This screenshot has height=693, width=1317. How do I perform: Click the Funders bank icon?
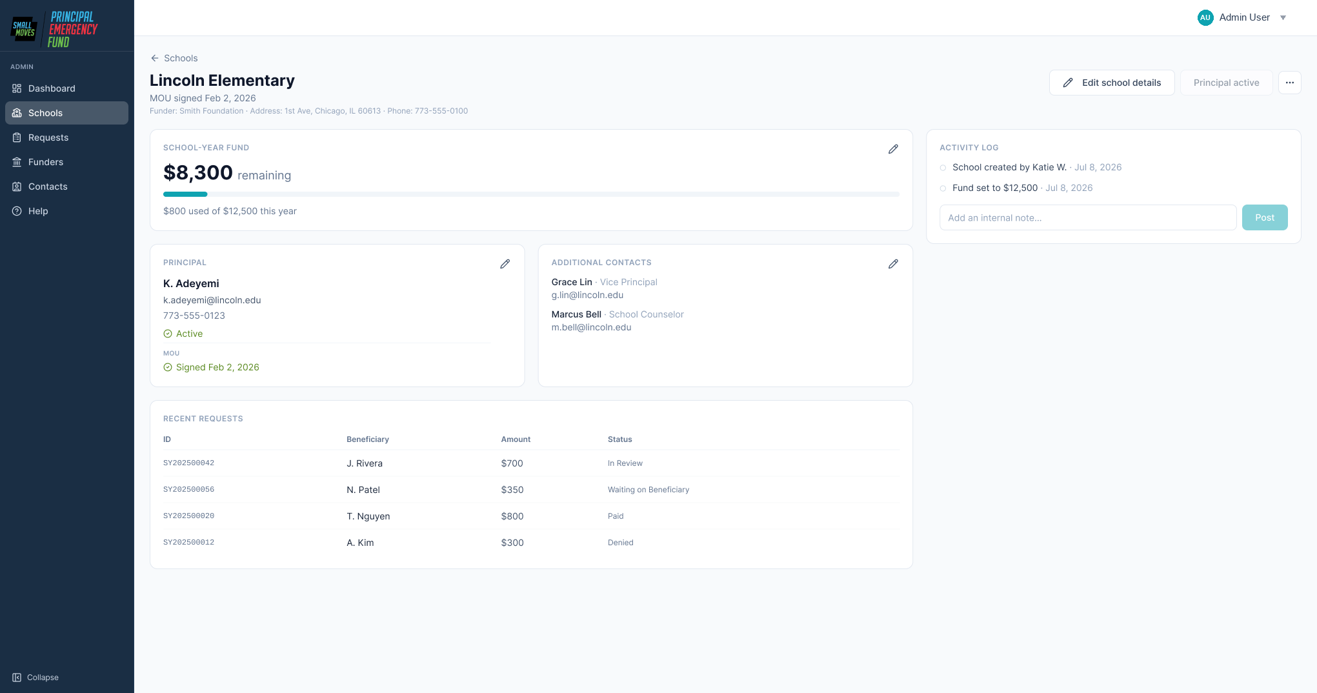[x=17, y=162]
